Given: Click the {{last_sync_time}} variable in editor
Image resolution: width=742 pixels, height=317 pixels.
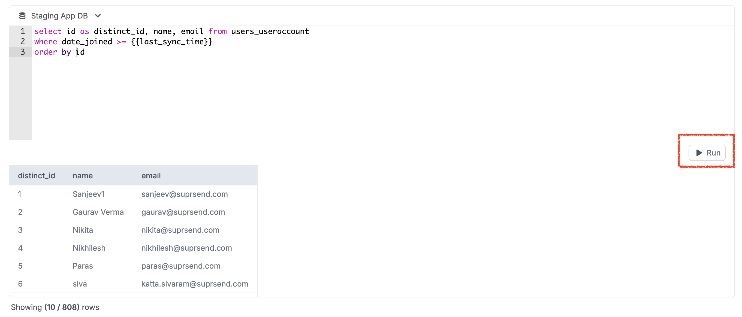Looking at the screenshot, I should [x=172, y=42].
